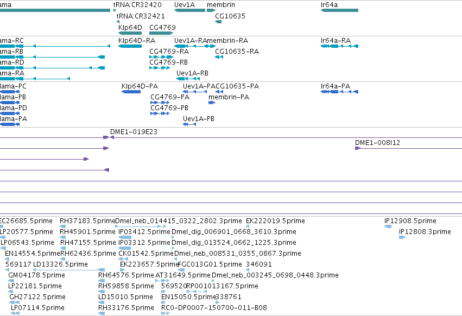Select the CG4769 gene bar
Image resolution: width=462 pixels, height=316 pixels.
pos(161,33)
